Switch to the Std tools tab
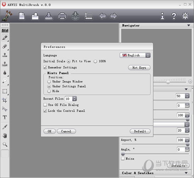This screenshot has height=178, width=194. [5, 30]
